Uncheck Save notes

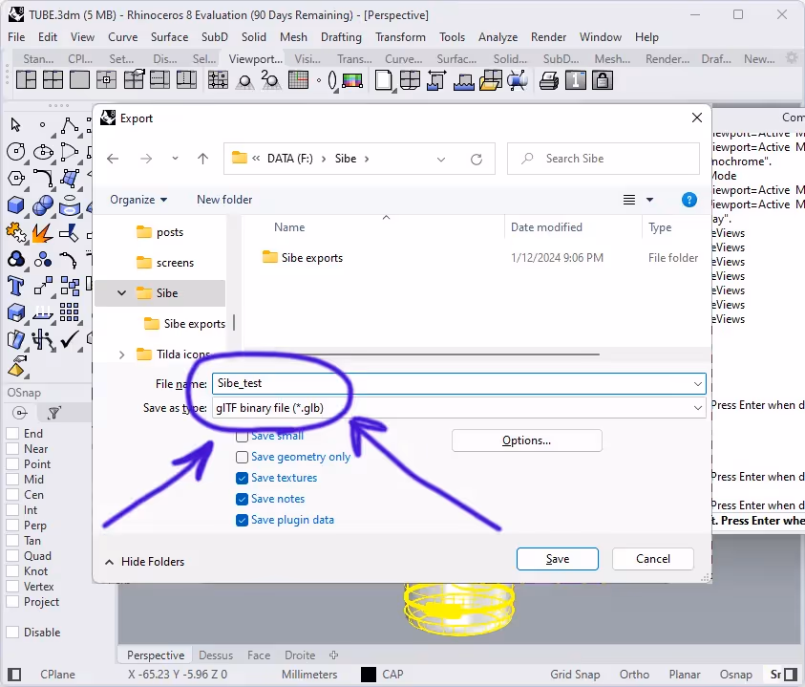(242, 499)
